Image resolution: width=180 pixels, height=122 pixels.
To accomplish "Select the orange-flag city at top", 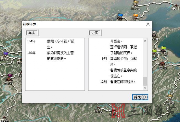I will pos(135,17).
